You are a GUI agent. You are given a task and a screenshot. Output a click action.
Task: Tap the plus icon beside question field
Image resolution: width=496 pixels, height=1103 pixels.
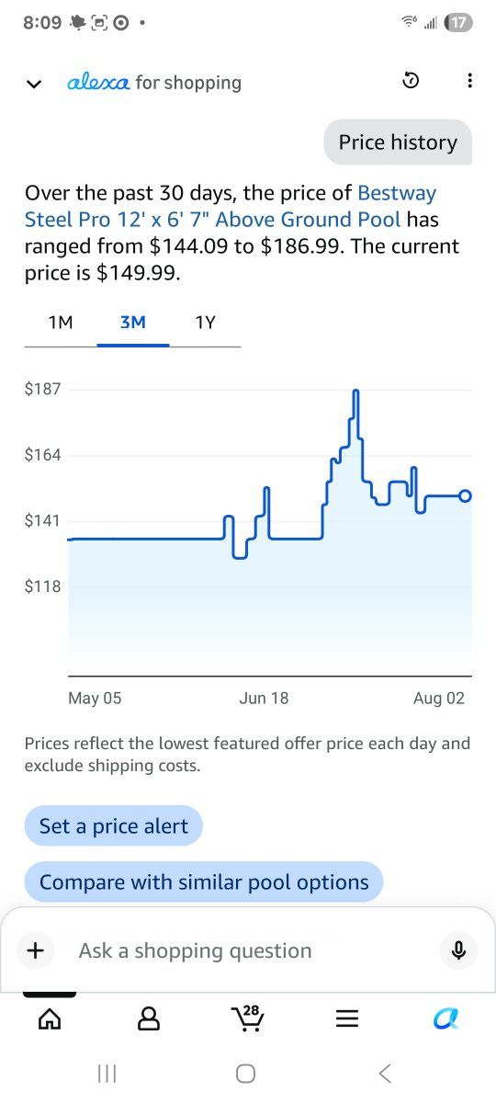click(36, 950)
